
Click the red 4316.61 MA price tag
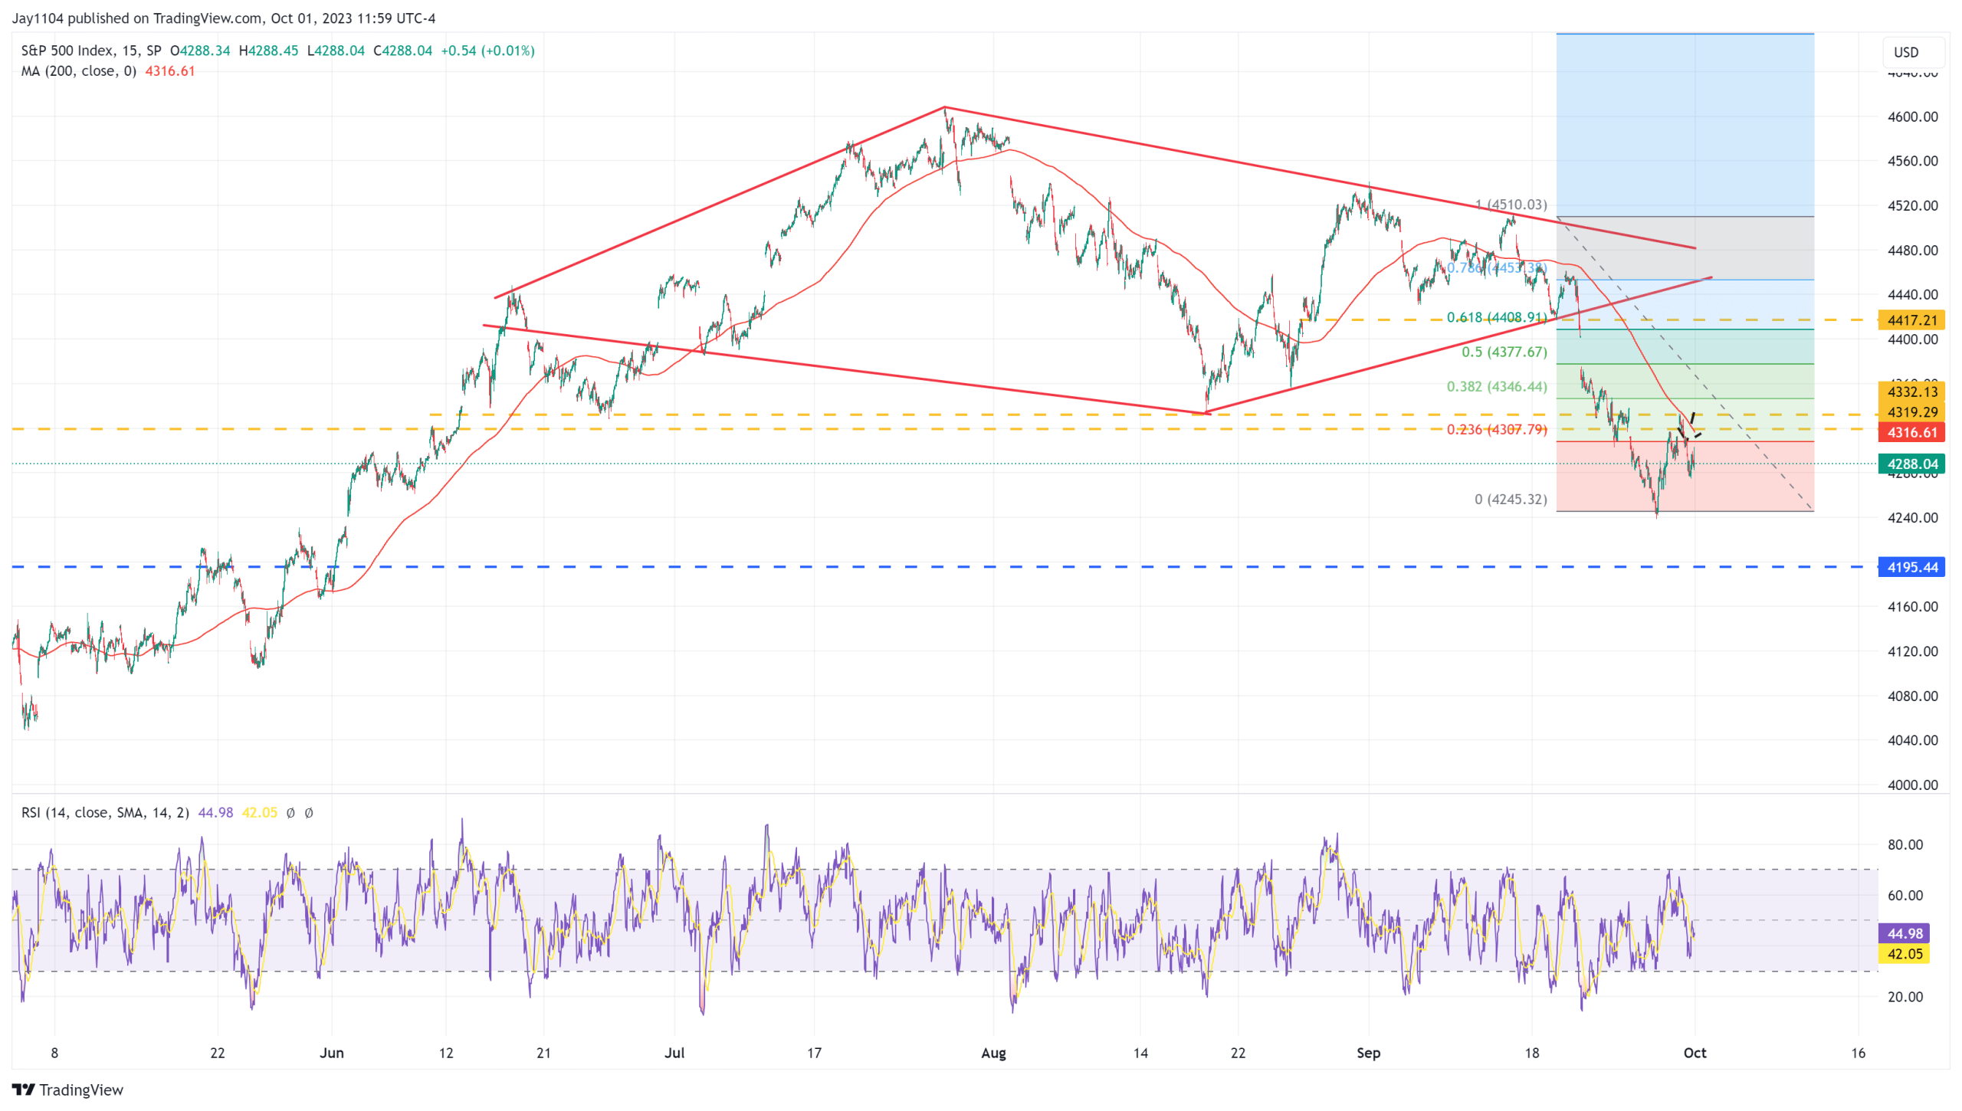coord(1911,432)
